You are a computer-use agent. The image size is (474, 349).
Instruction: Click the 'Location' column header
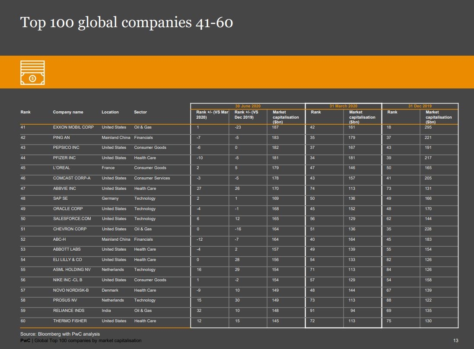coord(110,112)
